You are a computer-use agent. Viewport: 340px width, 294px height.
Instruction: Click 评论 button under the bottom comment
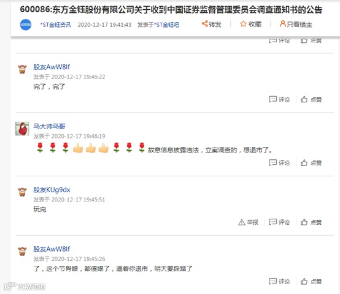click(x=279, y=282)
